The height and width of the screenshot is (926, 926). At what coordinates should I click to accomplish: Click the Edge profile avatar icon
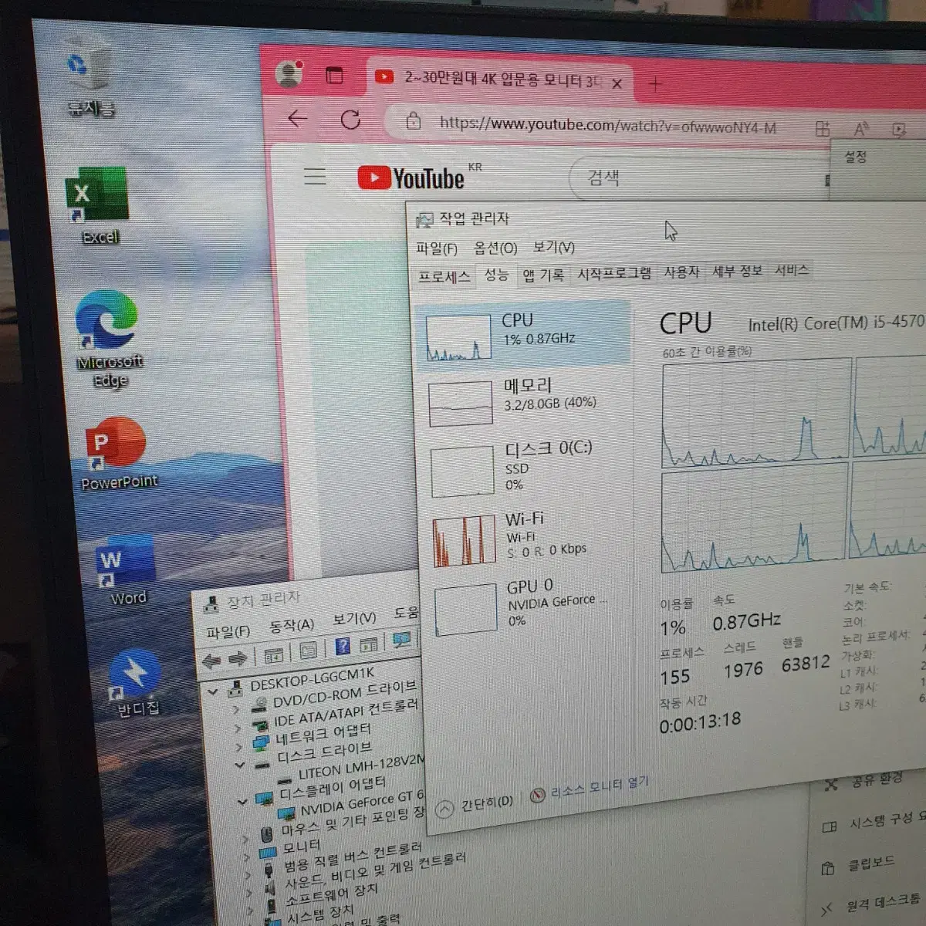[289, 73]
